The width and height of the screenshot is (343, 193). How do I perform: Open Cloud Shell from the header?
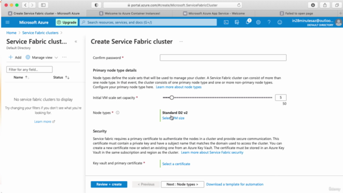pyautogui.click(x=226, y=23)
